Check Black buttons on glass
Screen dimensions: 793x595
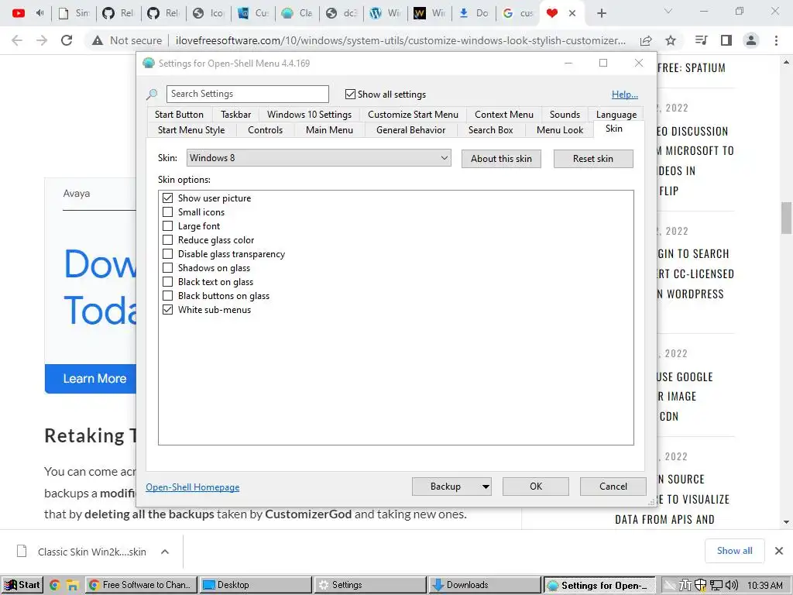(167, 295)
